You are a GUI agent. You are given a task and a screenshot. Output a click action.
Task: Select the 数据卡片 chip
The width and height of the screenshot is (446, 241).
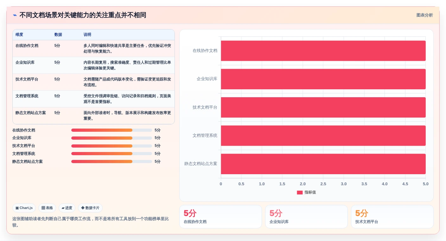pos(90,208)
